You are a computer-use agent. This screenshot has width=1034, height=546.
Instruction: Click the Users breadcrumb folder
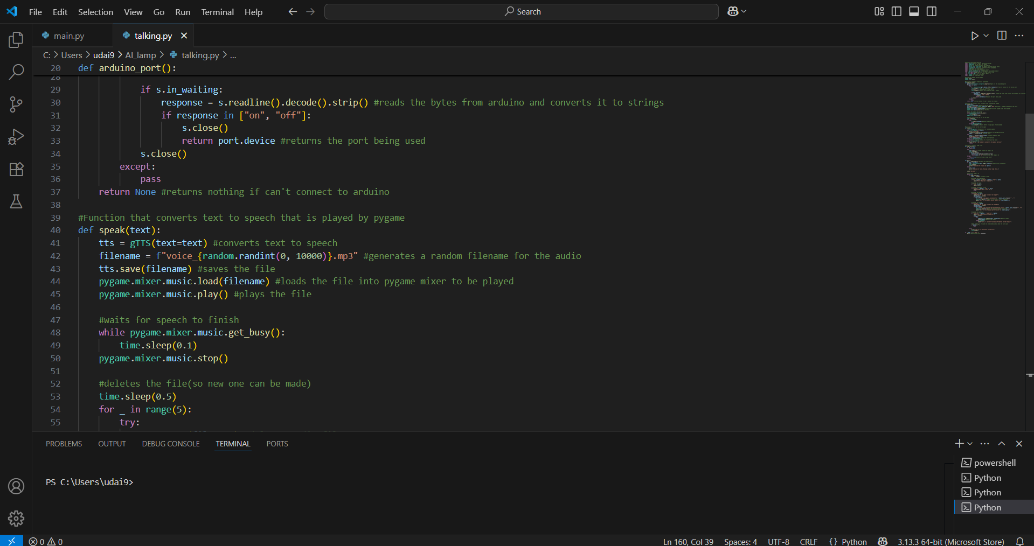(72, 55)
